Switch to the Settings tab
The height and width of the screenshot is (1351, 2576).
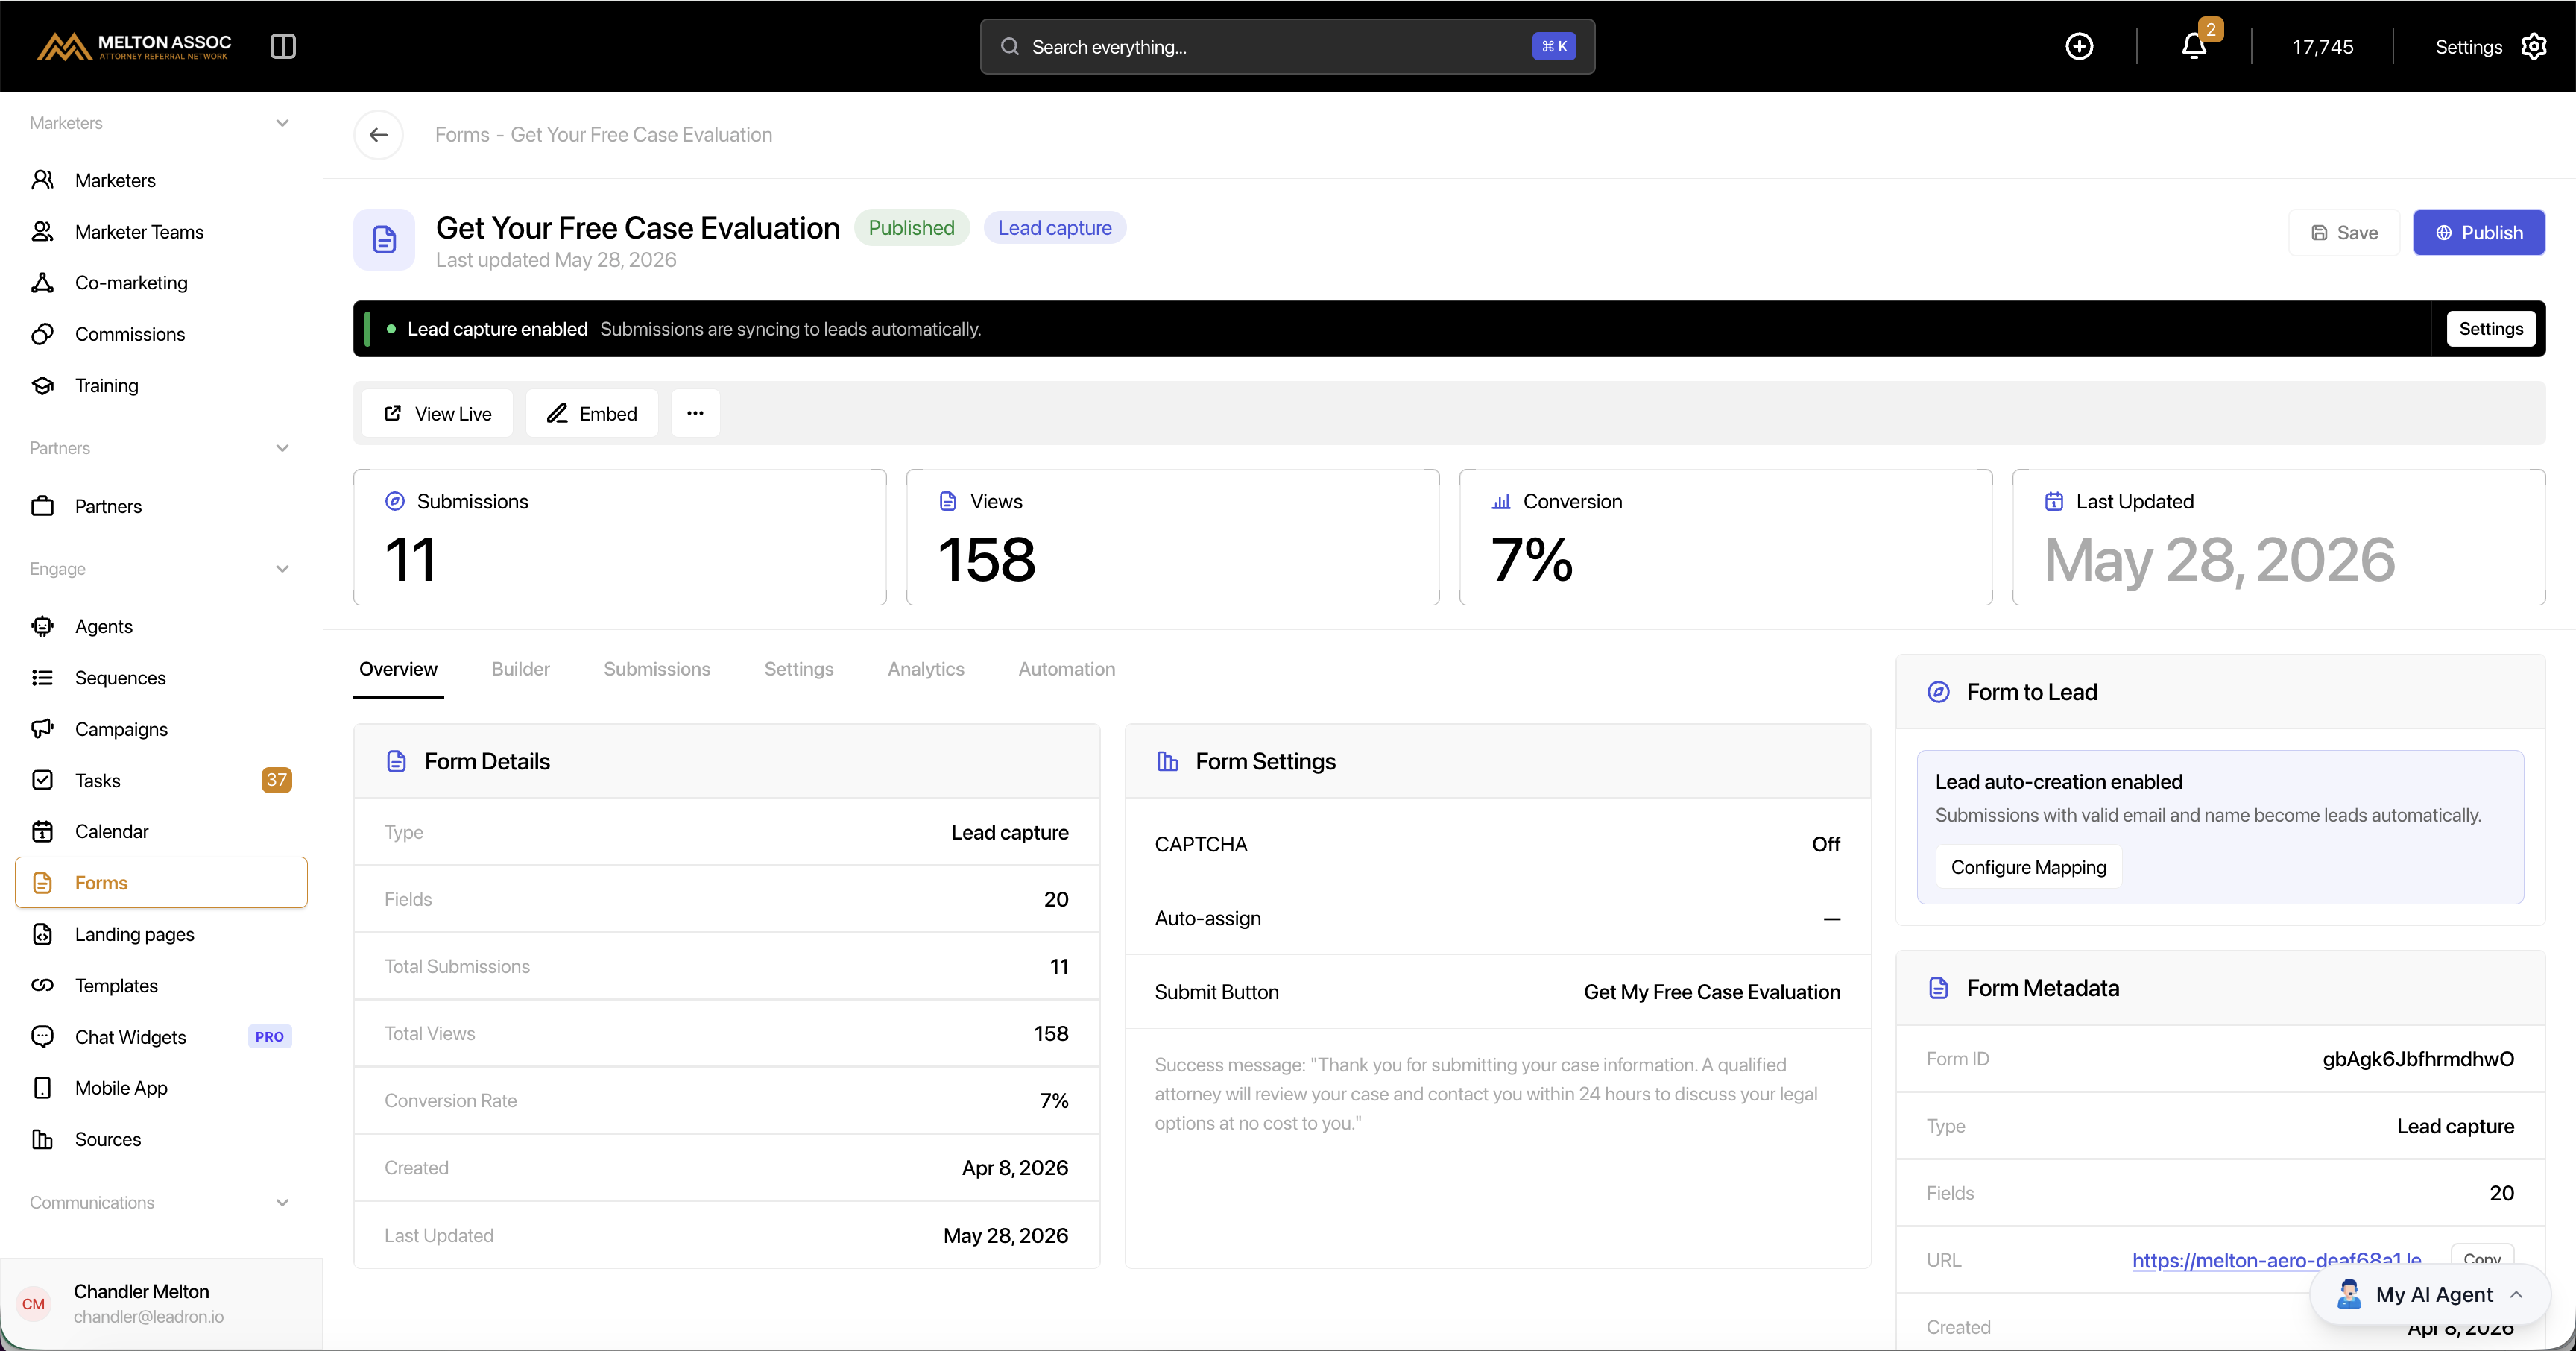tap(798, 669)
